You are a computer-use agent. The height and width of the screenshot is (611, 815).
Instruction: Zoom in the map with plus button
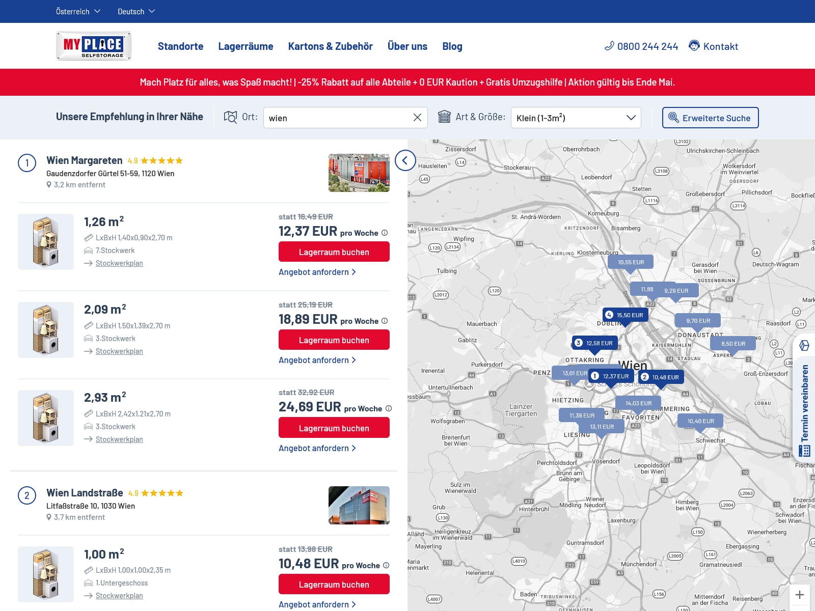click(800, 595)
